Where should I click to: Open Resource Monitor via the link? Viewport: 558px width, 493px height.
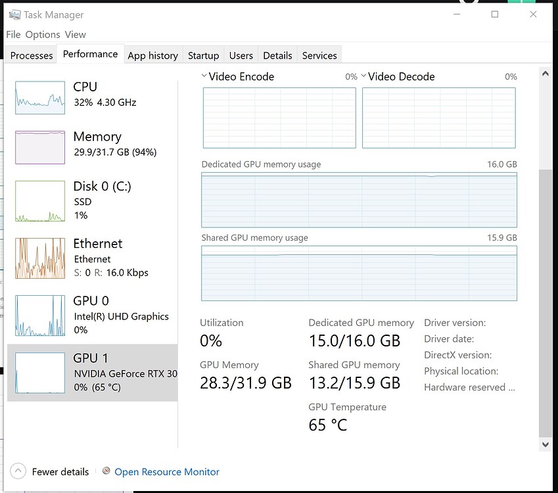pos(166,471)
